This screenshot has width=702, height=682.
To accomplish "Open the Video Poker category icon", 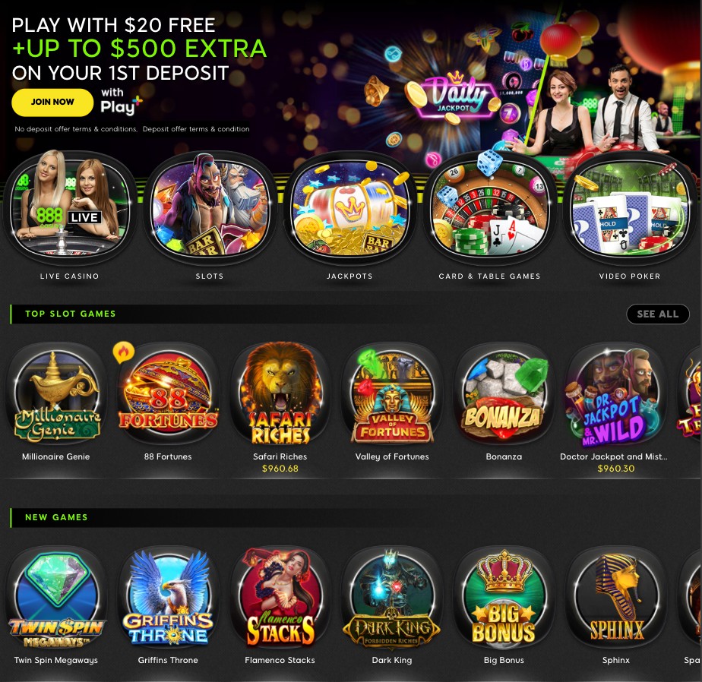I will (630, 208).
